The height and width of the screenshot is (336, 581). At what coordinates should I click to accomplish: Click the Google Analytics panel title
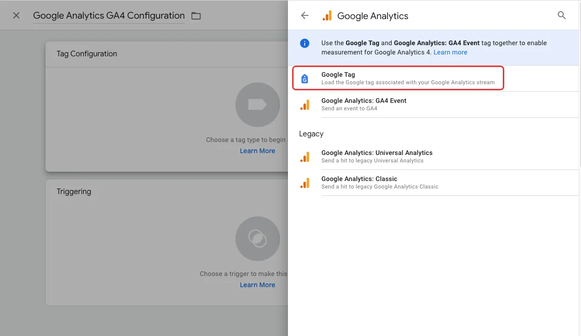[373, 16]
